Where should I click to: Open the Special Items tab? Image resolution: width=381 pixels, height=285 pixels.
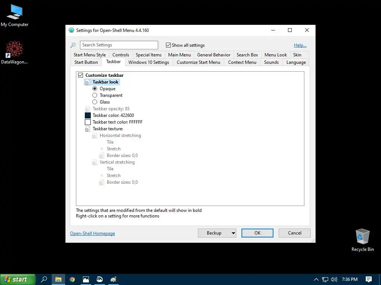click(x=149, y=55)
